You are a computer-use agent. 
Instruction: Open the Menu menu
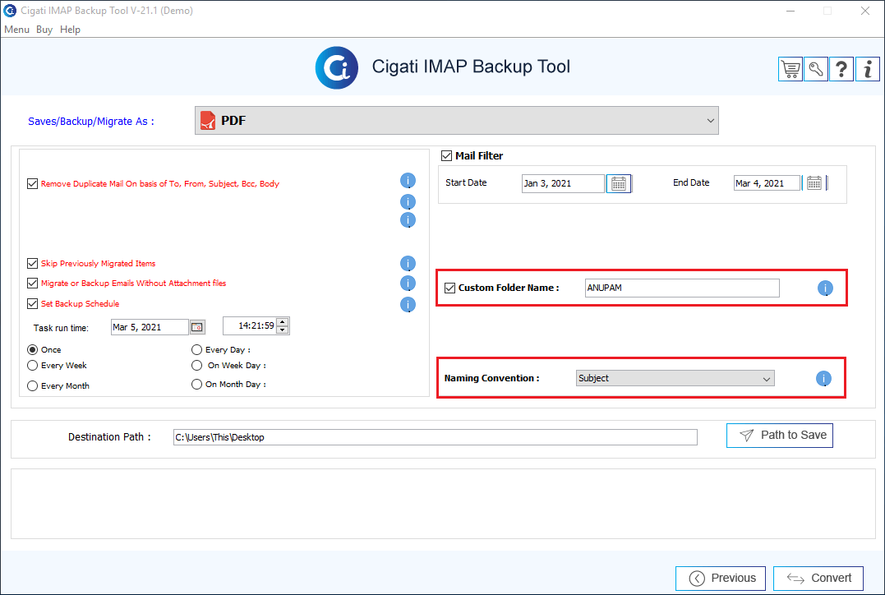[17, 30]
